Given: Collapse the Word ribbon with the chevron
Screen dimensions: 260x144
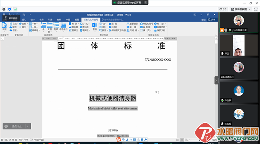Looking at the screenshot, I should (216, 35).
